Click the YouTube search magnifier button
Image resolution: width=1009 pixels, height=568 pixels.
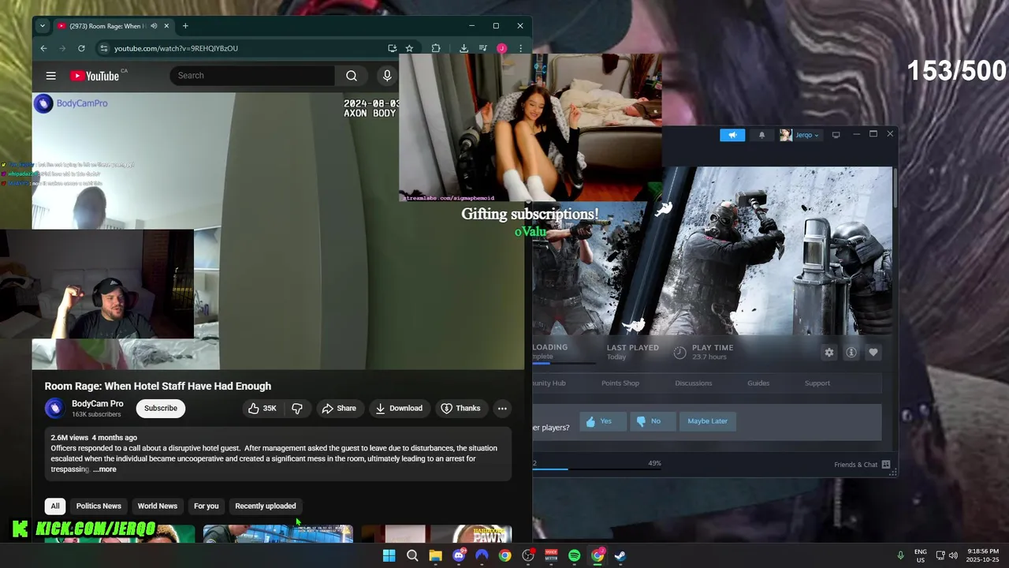tap(352, 76)
